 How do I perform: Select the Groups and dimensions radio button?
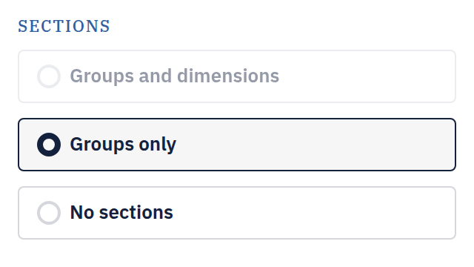pos(49,76)
